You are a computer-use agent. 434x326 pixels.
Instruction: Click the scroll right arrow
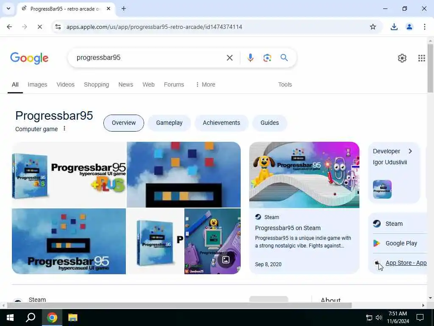click(423, 305)
